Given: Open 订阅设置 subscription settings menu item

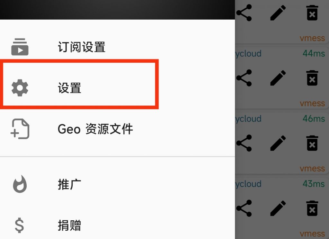Looking at the screenshot, I should (x=117, y=47).
